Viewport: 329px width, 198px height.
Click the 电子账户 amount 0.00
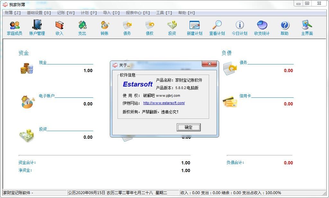click(88, 104)
